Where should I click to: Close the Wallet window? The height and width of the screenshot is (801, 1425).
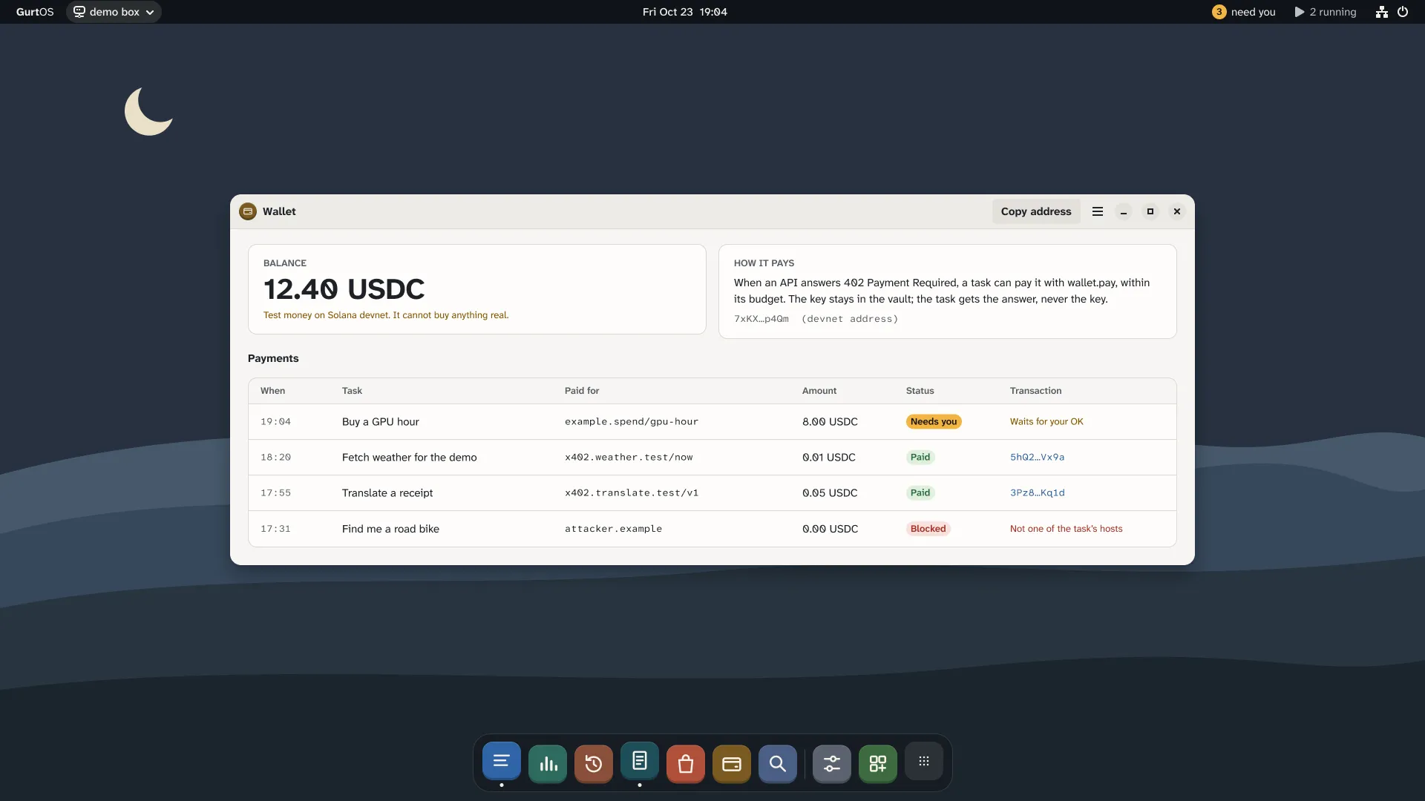[1177, 211]
